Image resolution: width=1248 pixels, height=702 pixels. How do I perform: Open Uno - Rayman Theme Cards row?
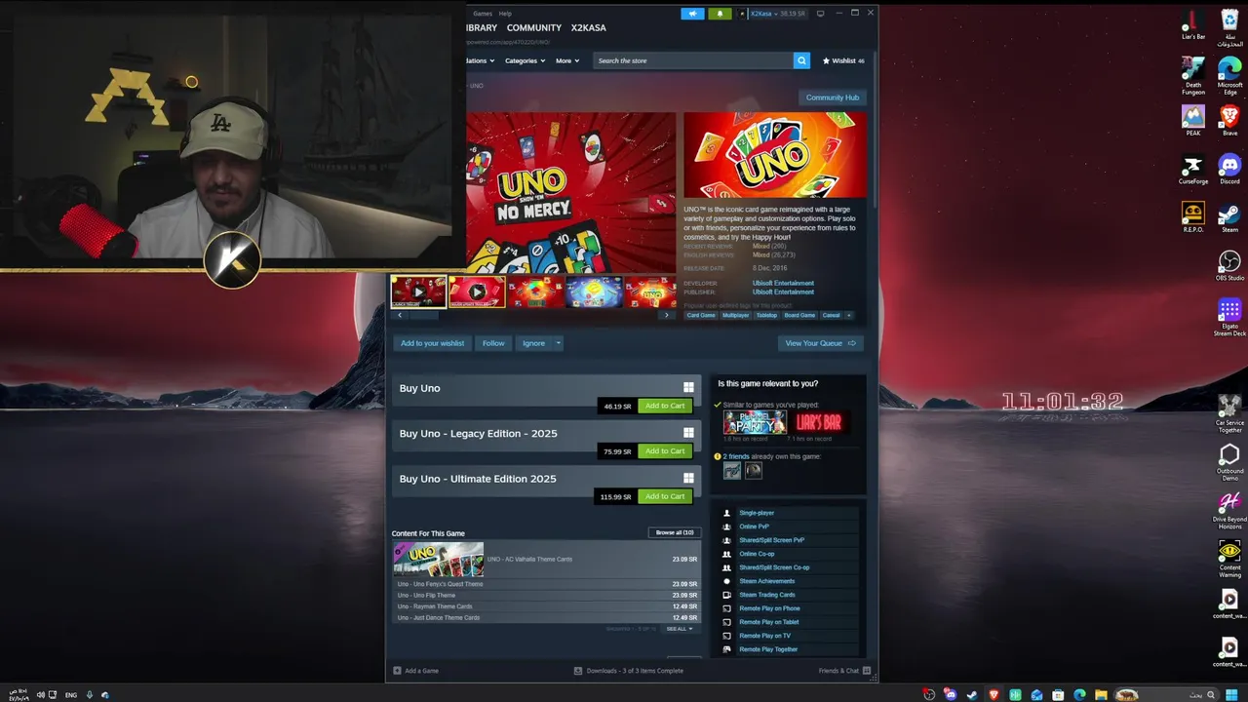click(x=546, y=606)
